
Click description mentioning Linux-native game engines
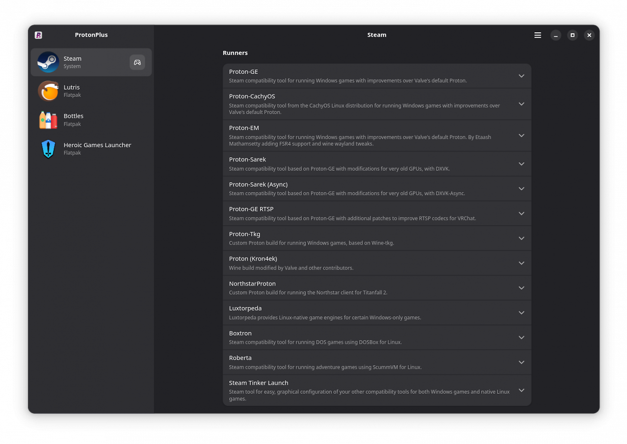click(325, 317)
